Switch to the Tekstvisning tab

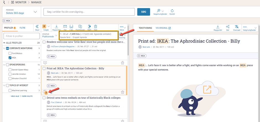[145, 28]
